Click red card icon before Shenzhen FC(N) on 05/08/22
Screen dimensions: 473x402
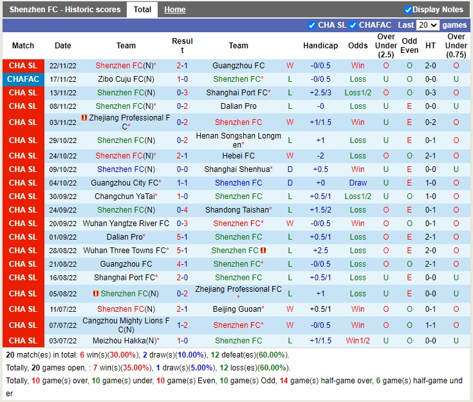[95, 293]
